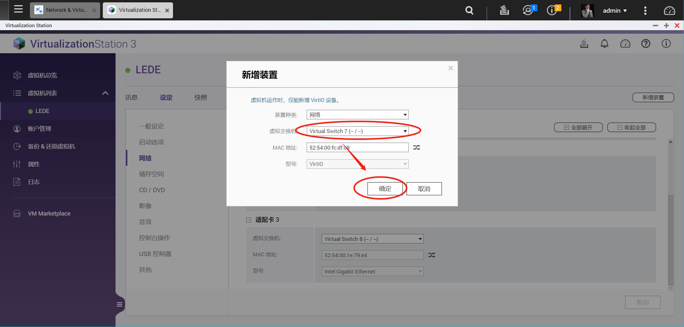Open CD / DVD settings section
Viewport: 684px width, 327px height.
tap(152, 190)
